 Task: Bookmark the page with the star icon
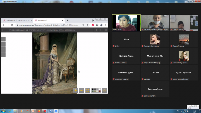coord(88,25)
